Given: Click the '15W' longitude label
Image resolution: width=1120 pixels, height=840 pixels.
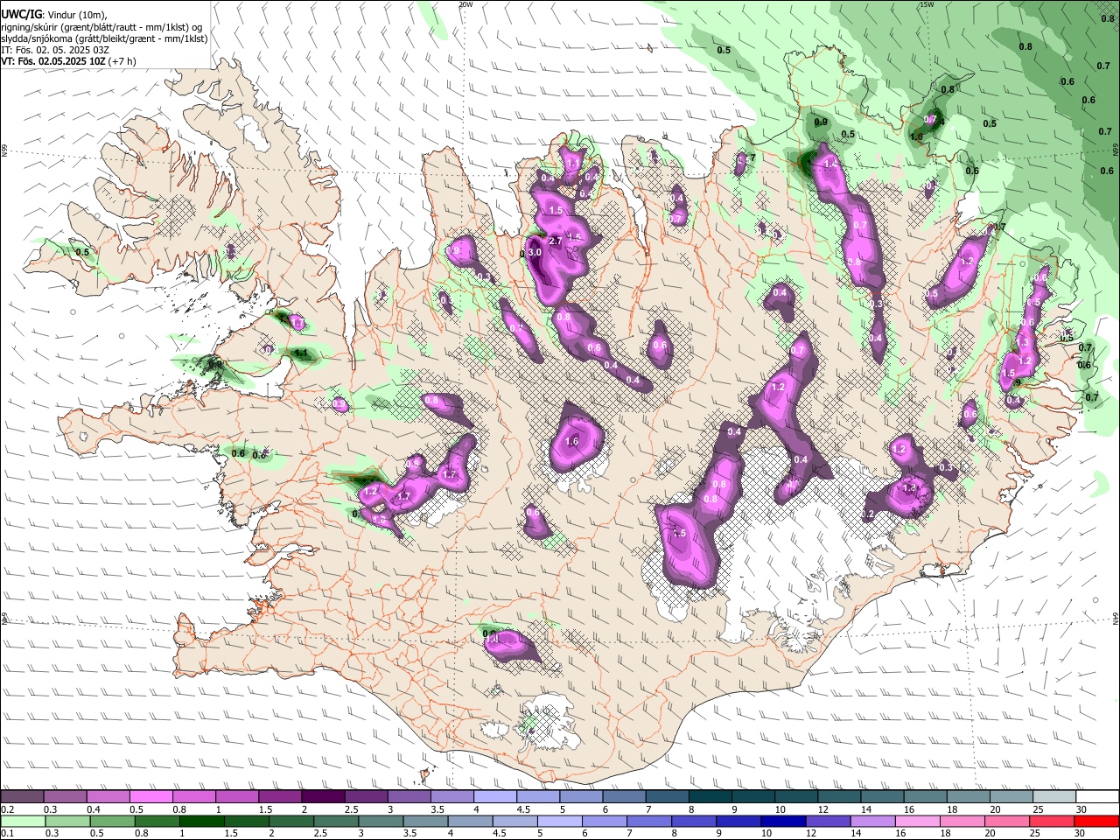Looking at the screenshot, I should (x=927, y=4).
